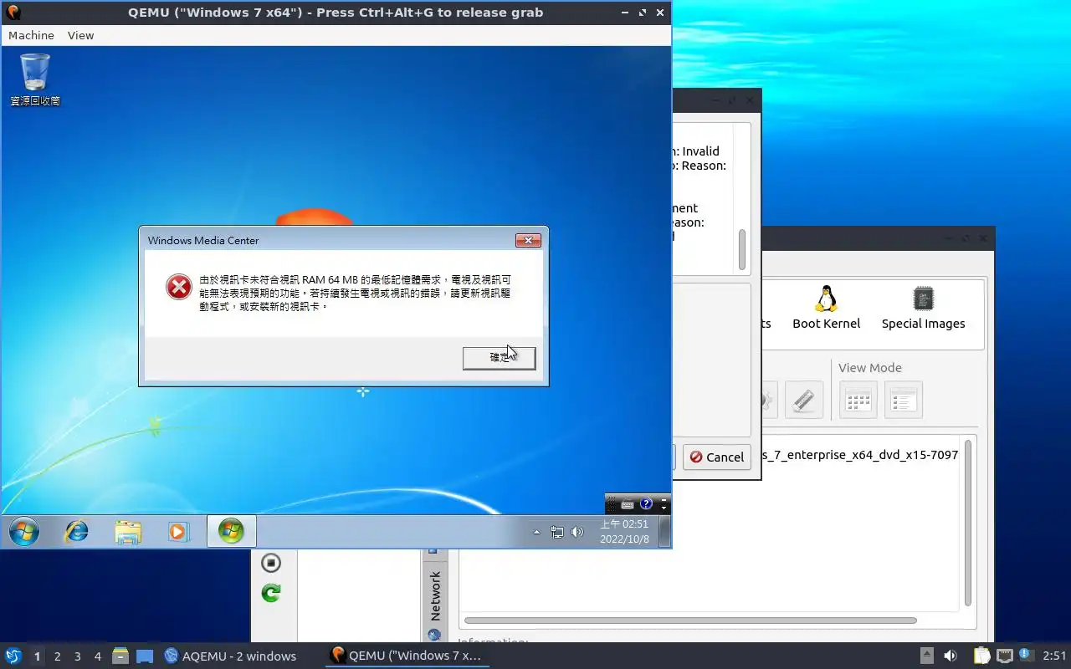Open the host volume control tray icon
Viewport: 1071px width, 669px height.
pyautogui.click(x=951, y=656)
